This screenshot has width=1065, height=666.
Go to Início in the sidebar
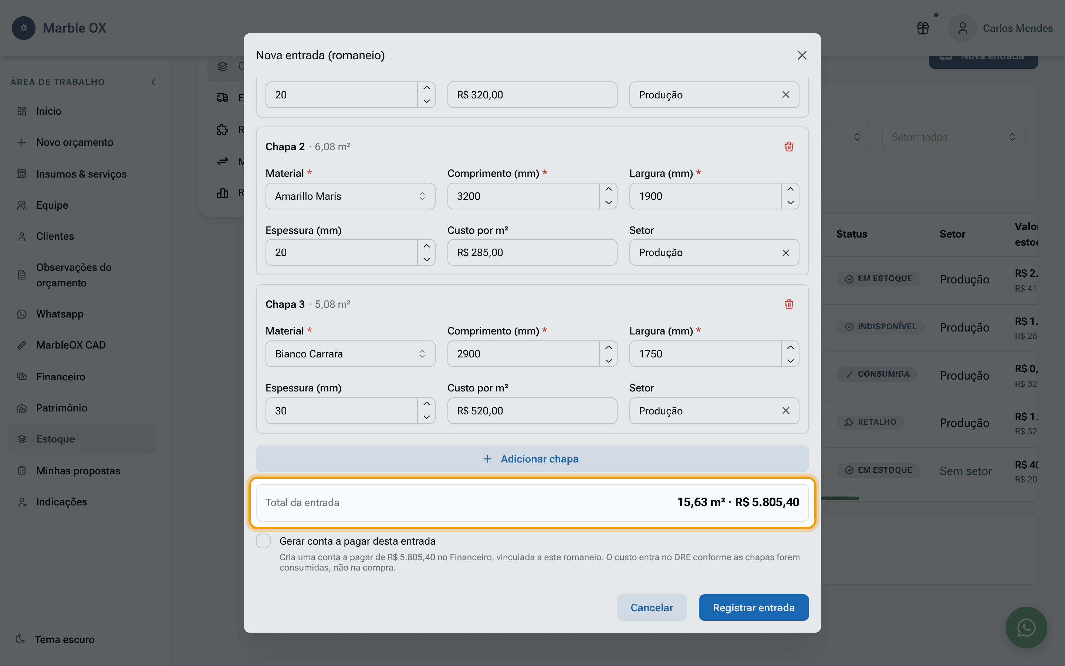pyautogui.click(x=81, y=111)
